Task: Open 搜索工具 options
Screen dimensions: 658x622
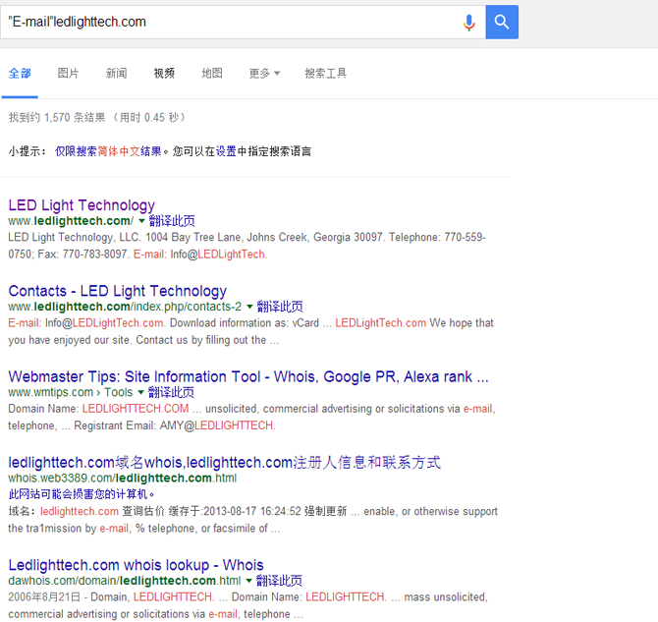Action: pos(326,74)
